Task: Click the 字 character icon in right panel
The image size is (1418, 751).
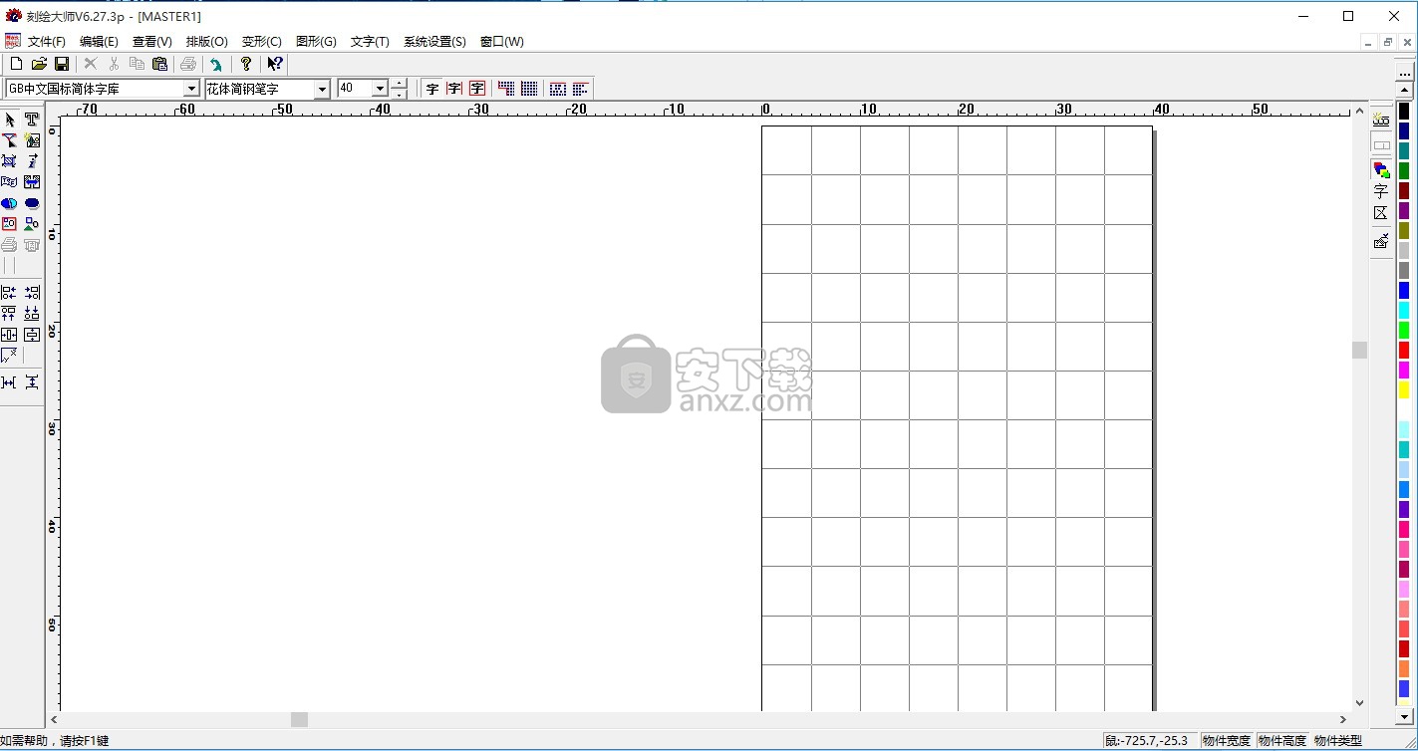Action: tap(1381, 191)
